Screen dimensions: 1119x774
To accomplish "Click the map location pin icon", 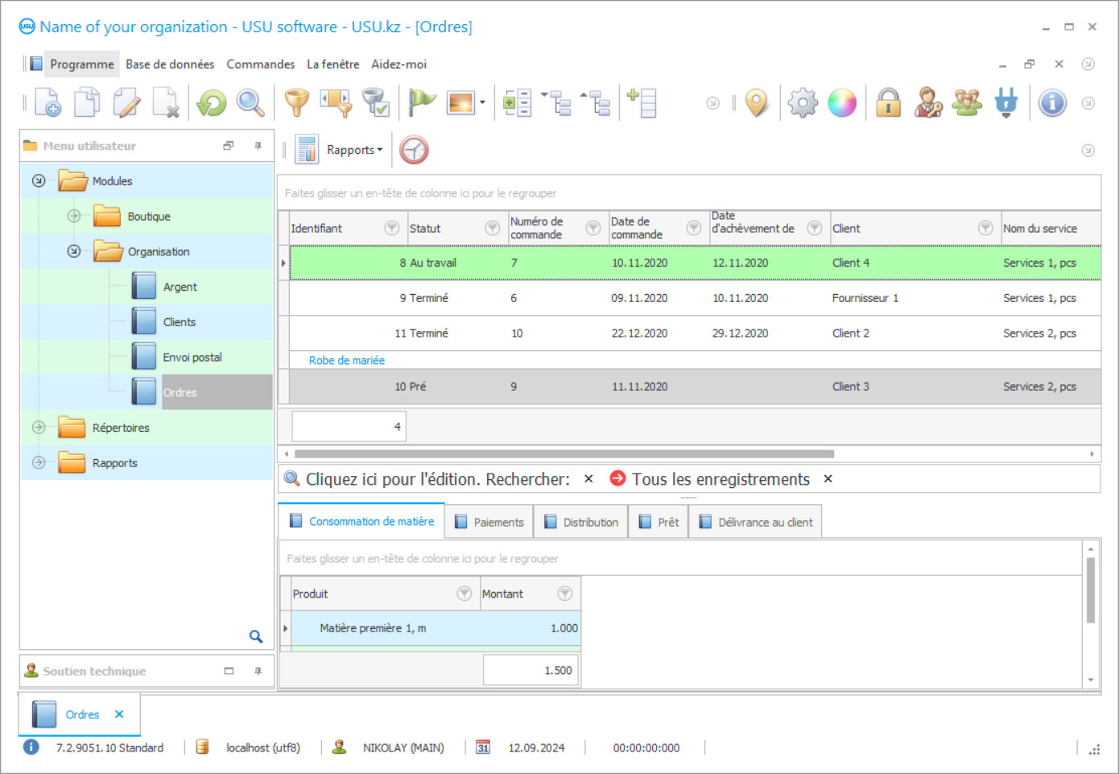I will tap(757, 103).
